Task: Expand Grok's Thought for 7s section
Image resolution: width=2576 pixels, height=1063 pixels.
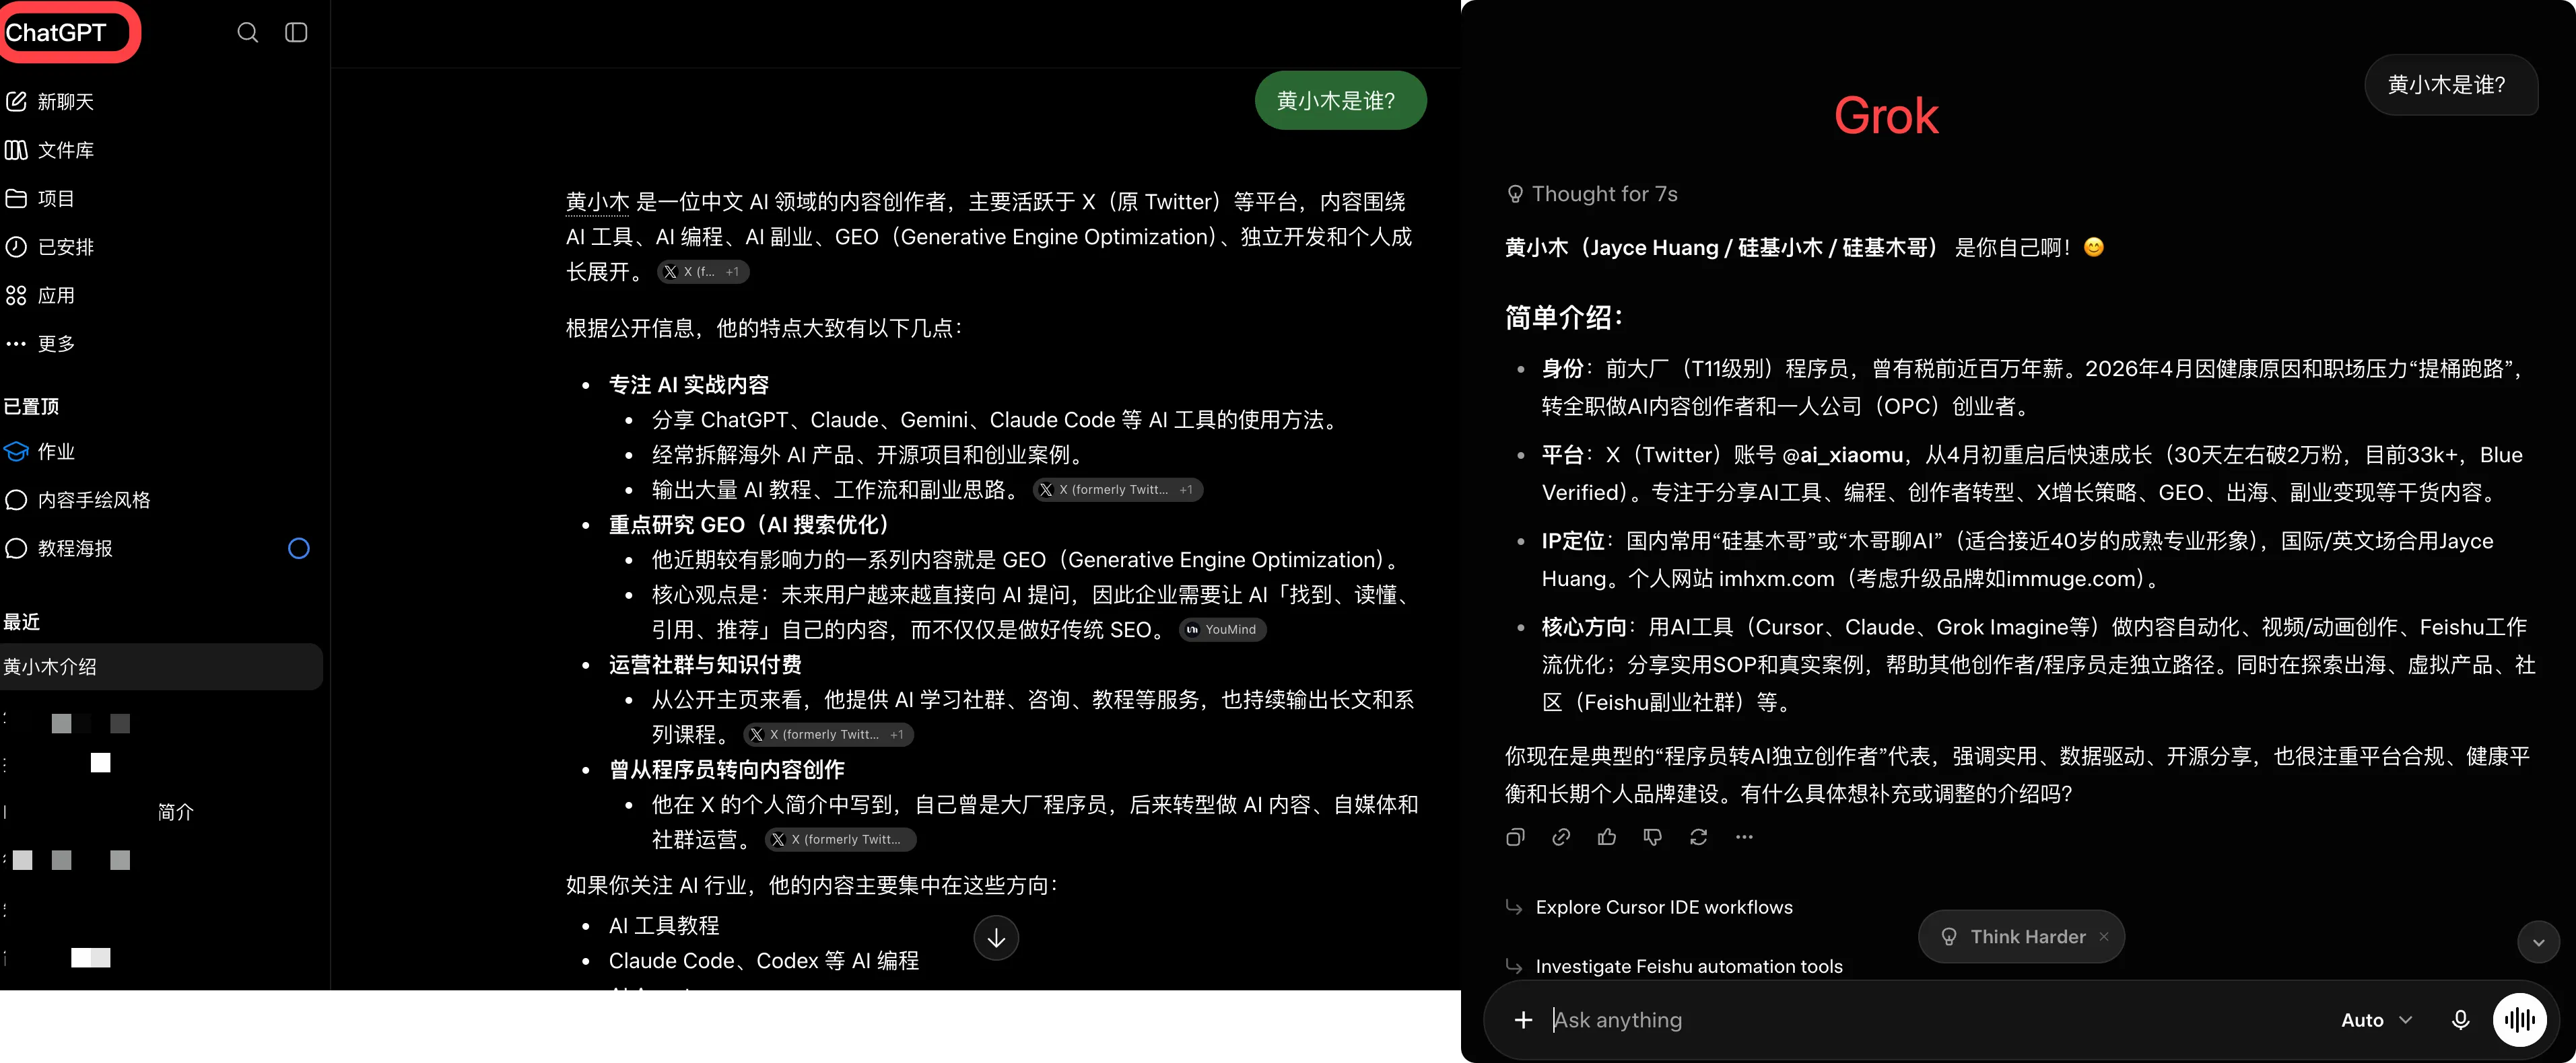Action: click(x=1592, y=194)
